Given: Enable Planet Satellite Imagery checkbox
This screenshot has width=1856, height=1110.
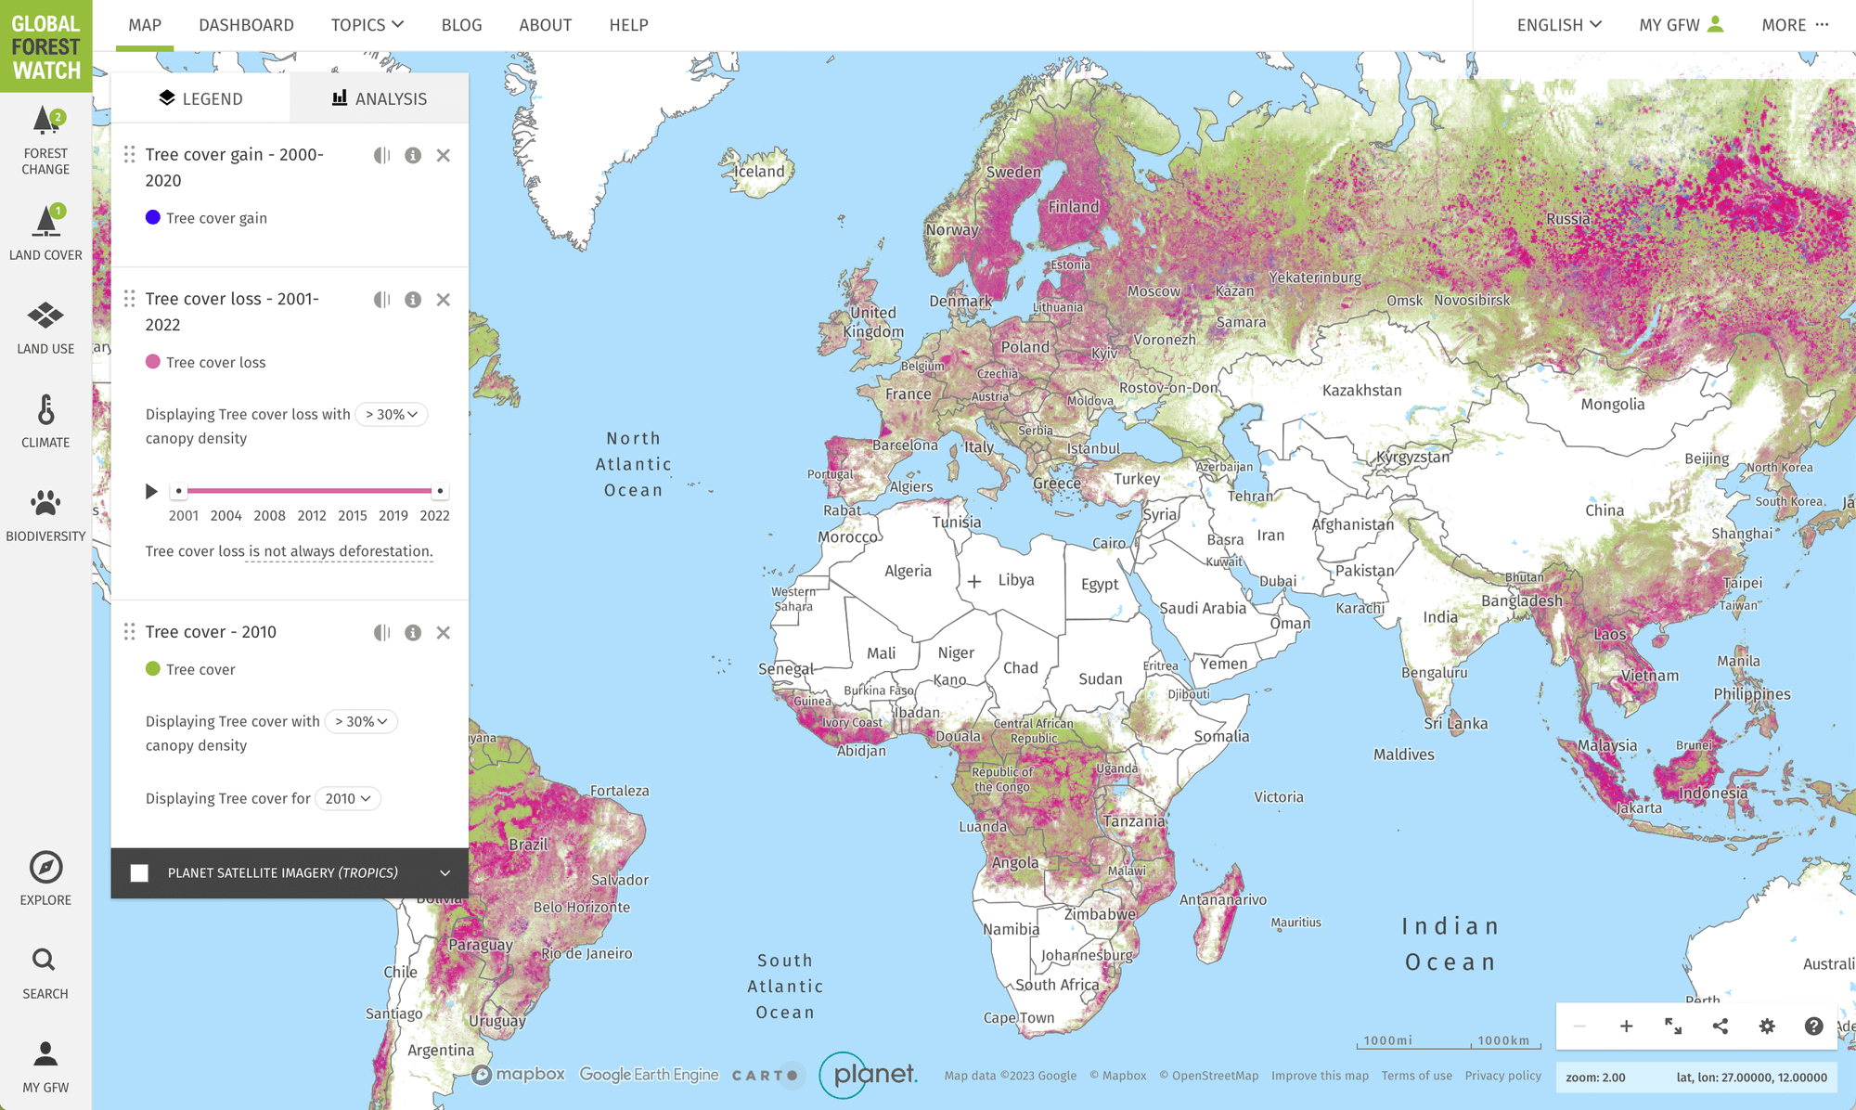Looking at the screenshot, I should tap(139, 873).
